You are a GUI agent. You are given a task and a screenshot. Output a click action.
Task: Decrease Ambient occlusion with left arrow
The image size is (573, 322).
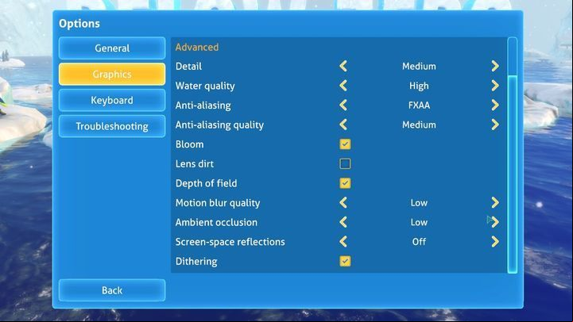click(343, 222)
